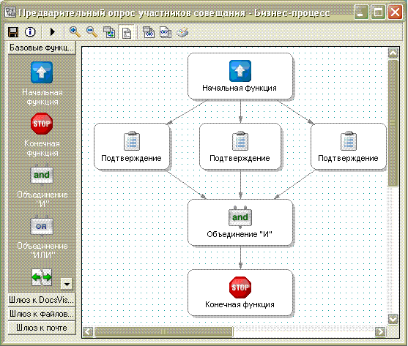
Task: Pick the and Объединение "И" palette element
Action: (42, 175)
